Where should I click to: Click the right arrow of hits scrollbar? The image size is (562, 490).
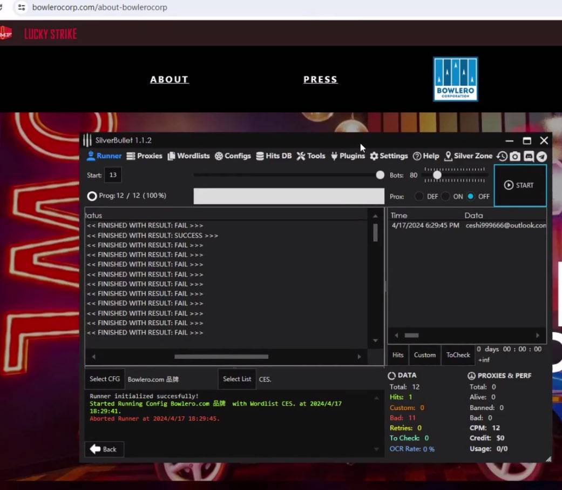pos(538,335)
